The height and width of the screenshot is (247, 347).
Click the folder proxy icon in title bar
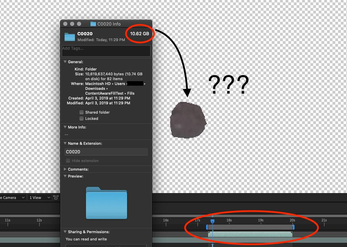coord(93,24)
